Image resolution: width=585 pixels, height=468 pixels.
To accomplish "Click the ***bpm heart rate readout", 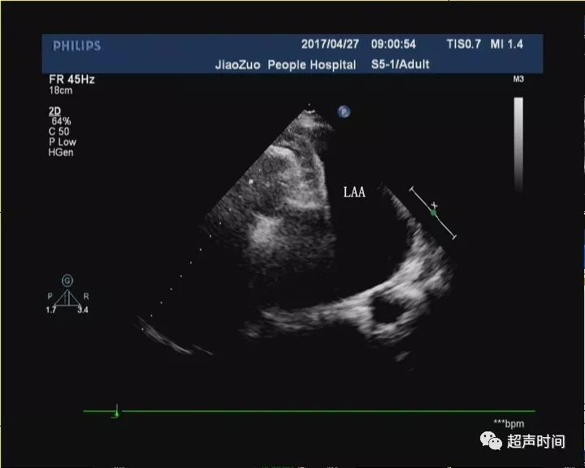I will pyautogui.click(x=509, y=423).
